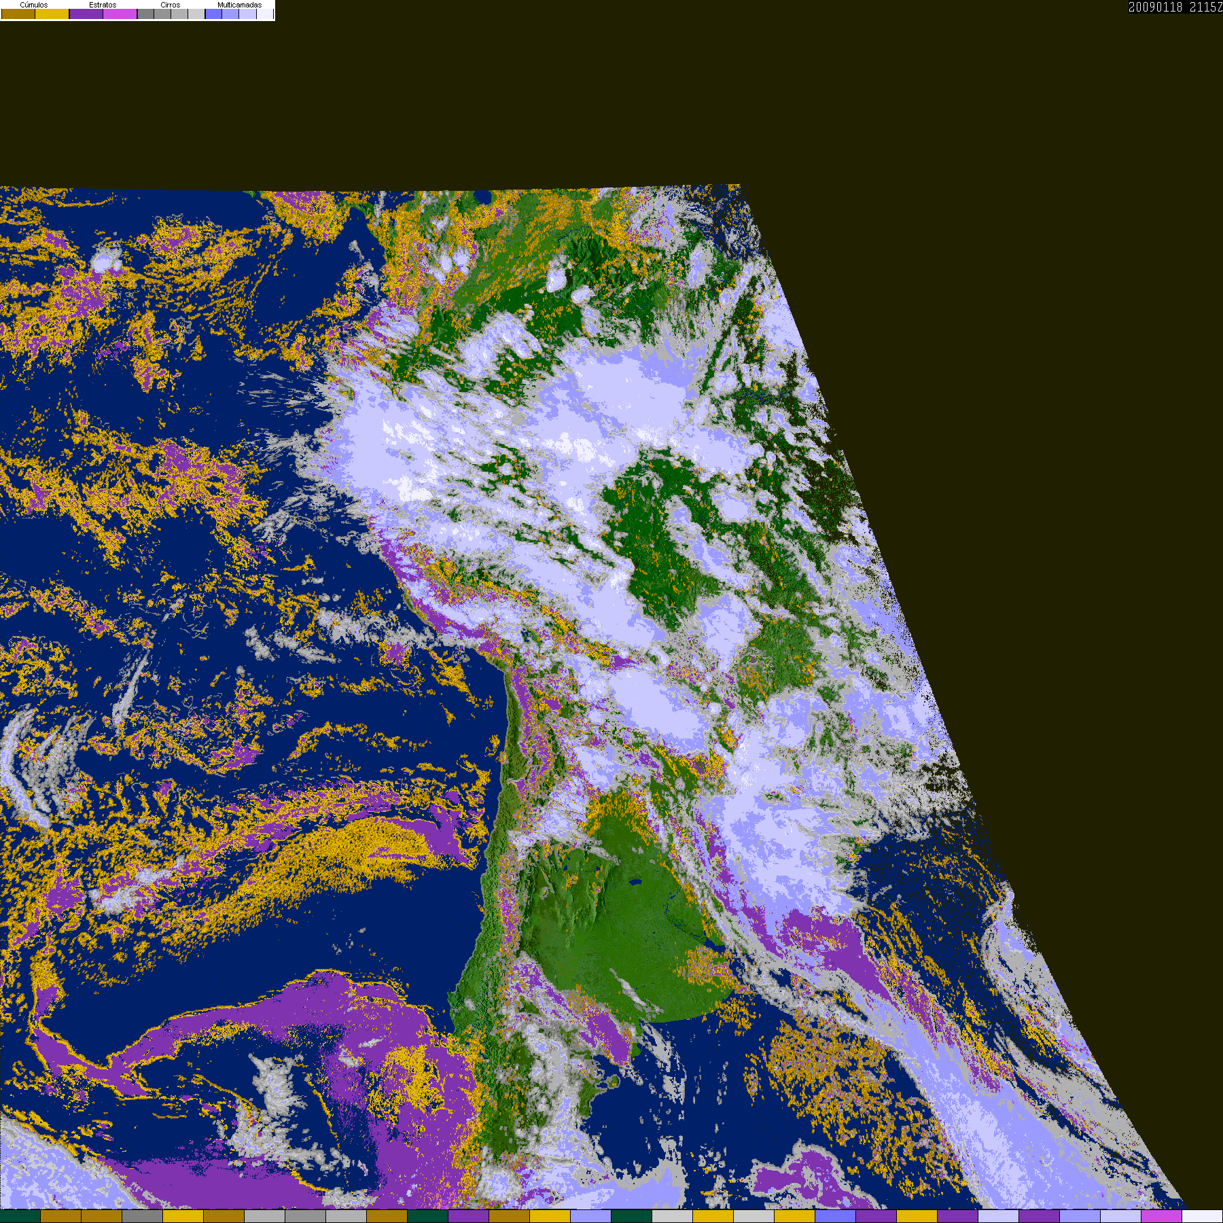1223x1223 pixels.
Task: Pick the rightmost white bottom strip swatch
Action: tap(1202, 1216)
